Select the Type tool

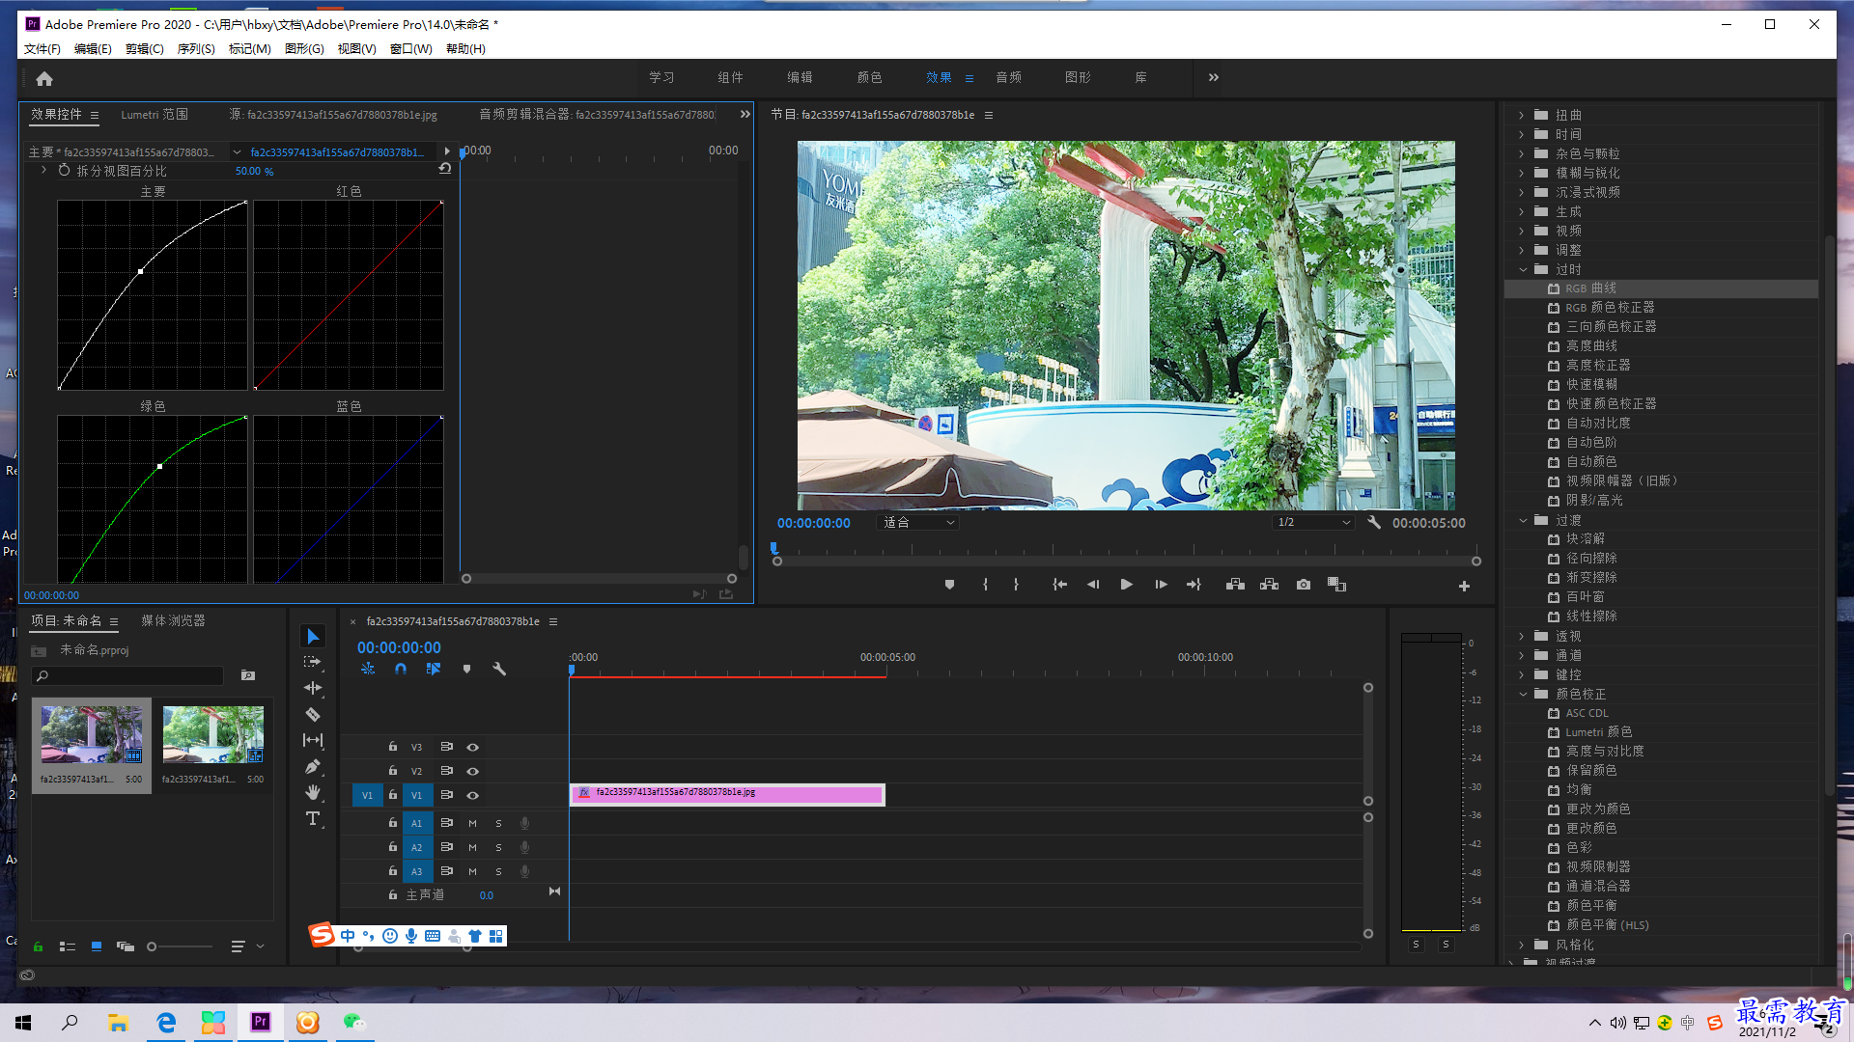point(313,818)
